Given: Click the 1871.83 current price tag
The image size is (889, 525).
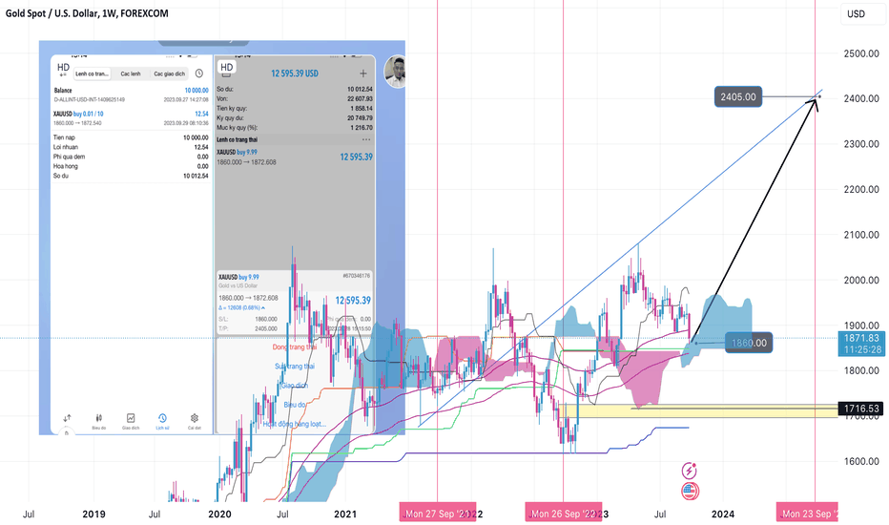Looking at the screenshot, I should [x=861, y=344].
